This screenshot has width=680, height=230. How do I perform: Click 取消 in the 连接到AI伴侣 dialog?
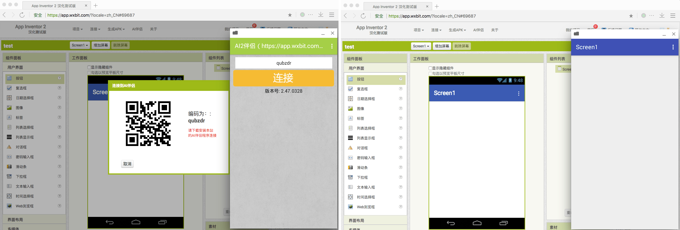(127, 164)
